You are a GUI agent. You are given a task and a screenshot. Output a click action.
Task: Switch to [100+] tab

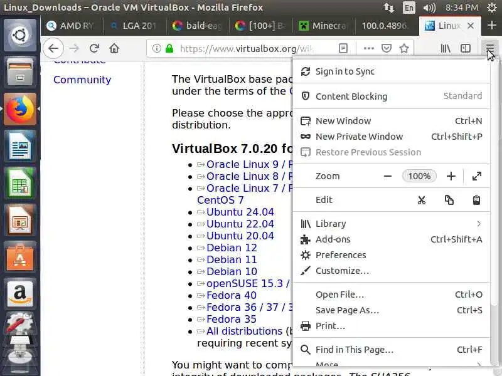[x=261, y=26]
